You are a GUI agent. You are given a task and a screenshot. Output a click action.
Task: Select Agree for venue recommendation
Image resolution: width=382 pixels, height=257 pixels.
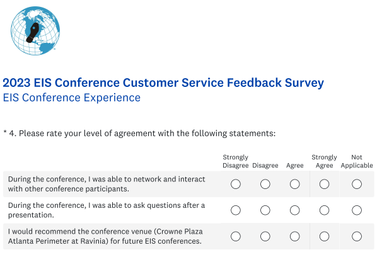click(294, 236)
